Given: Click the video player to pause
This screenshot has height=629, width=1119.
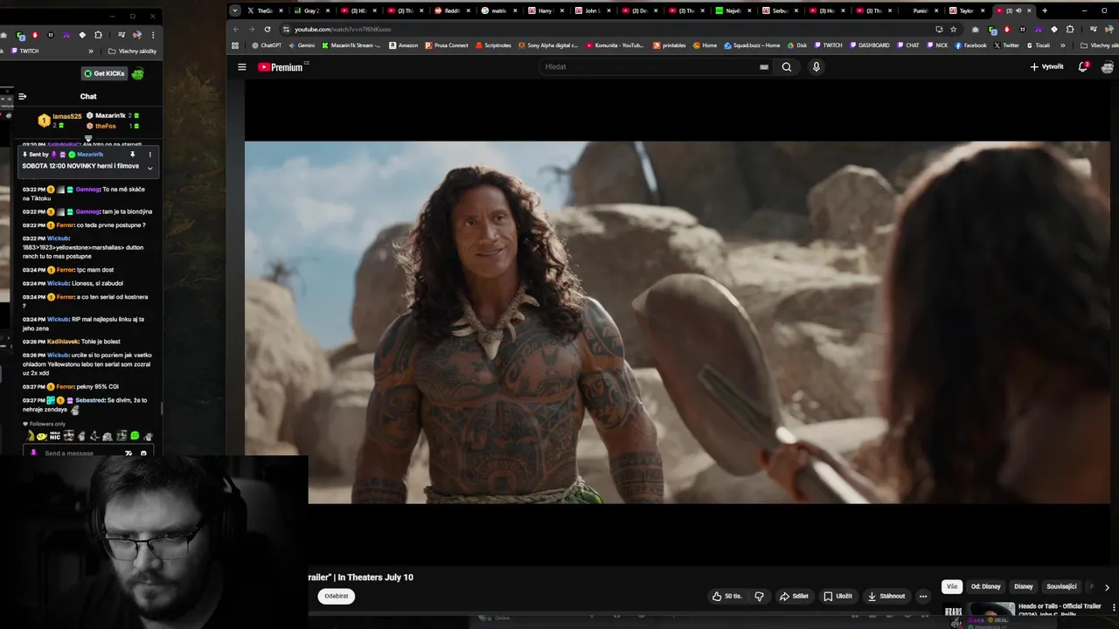Looking at the screenshot, I should 677,321.
